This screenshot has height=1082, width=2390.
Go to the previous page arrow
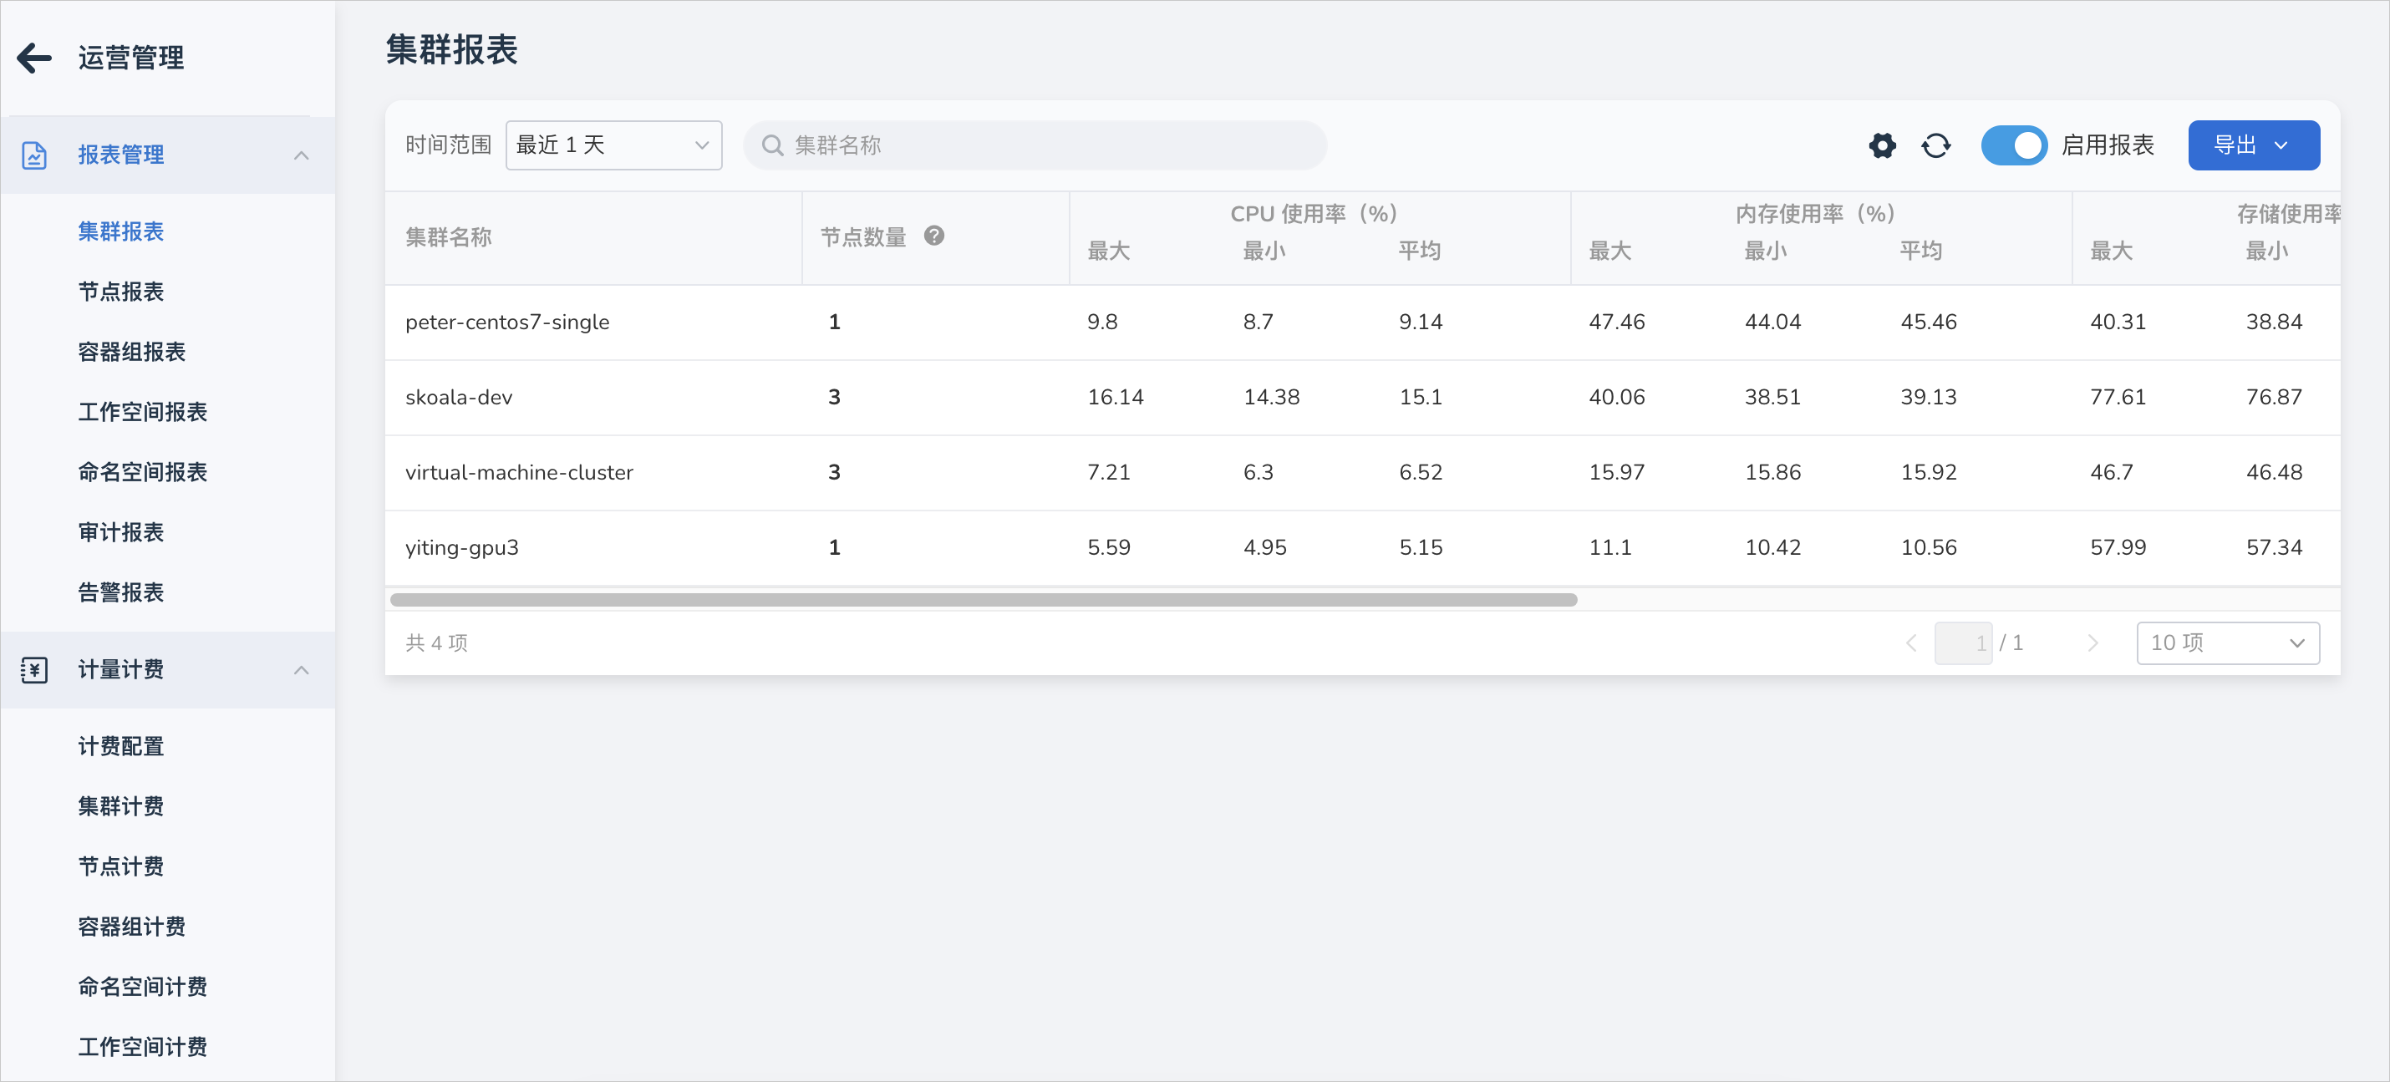coord(1911,643)
